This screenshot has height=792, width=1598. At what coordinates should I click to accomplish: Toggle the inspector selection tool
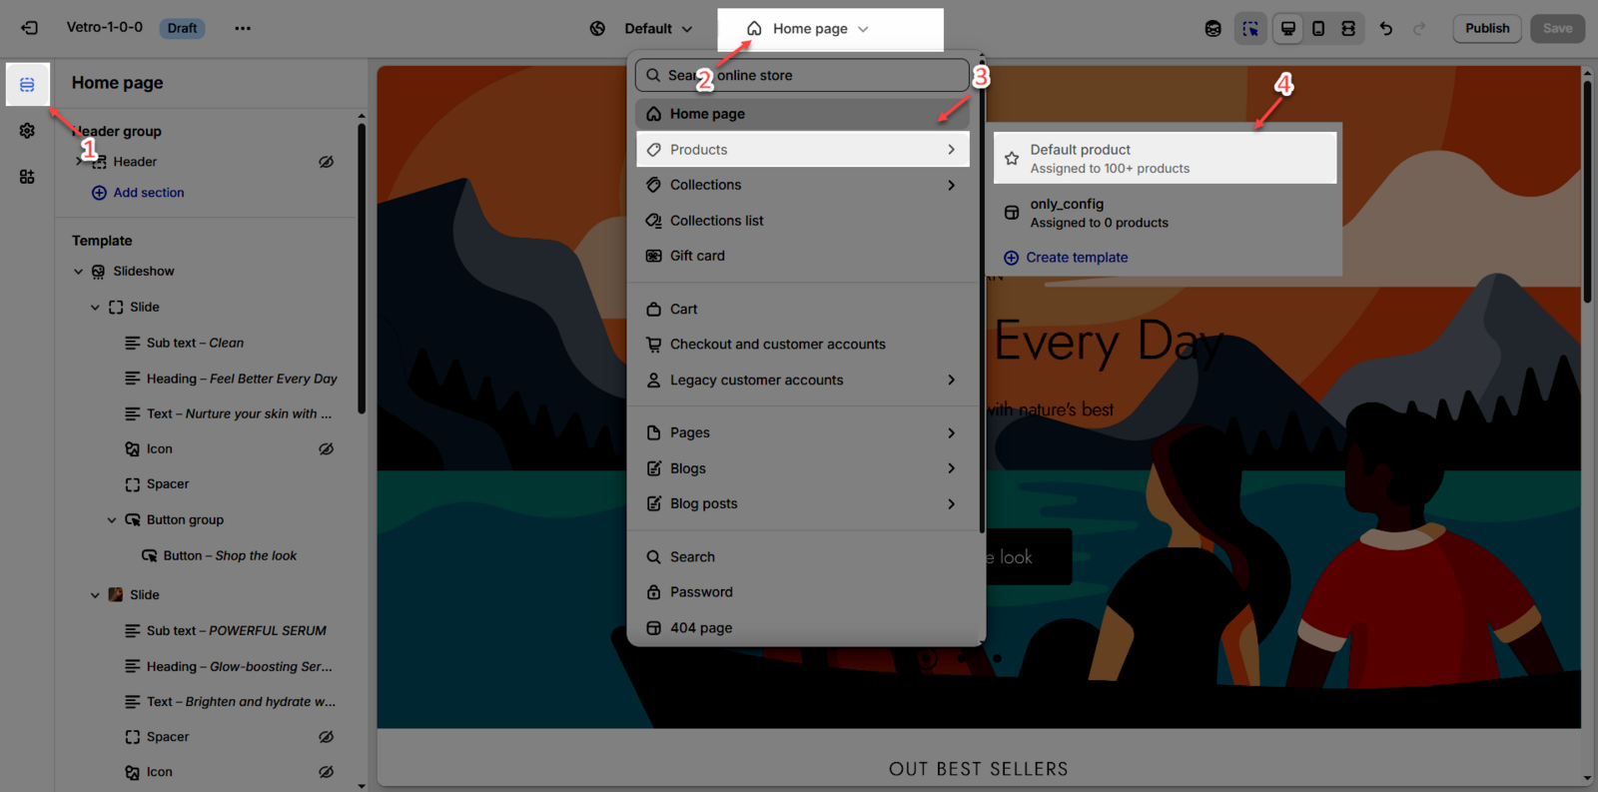coord(1249,28)
